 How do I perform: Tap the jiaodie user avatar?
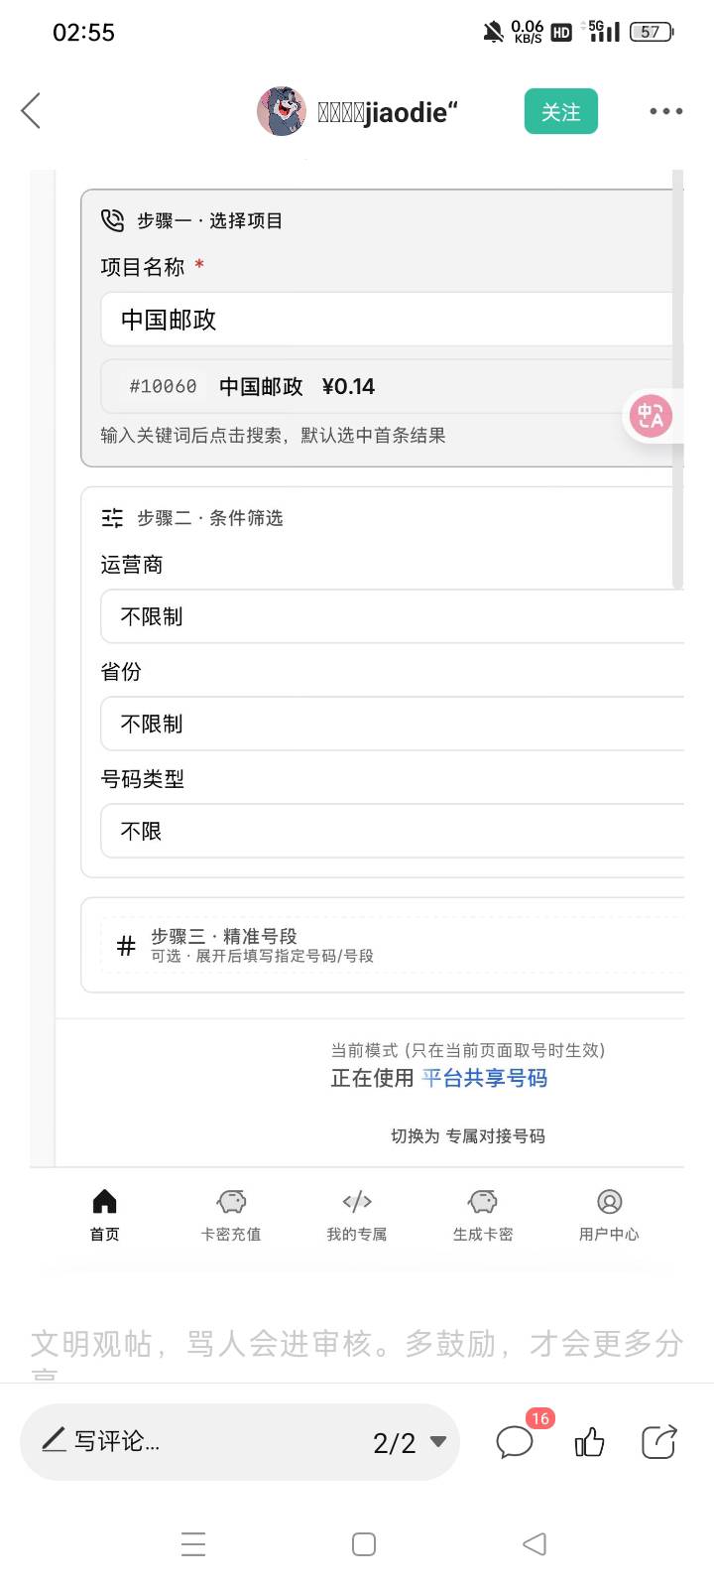pos(282,111)
